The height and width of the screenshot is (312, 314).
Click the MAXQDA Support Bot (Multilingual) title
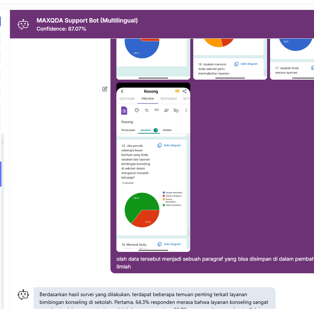coord(87,20)
